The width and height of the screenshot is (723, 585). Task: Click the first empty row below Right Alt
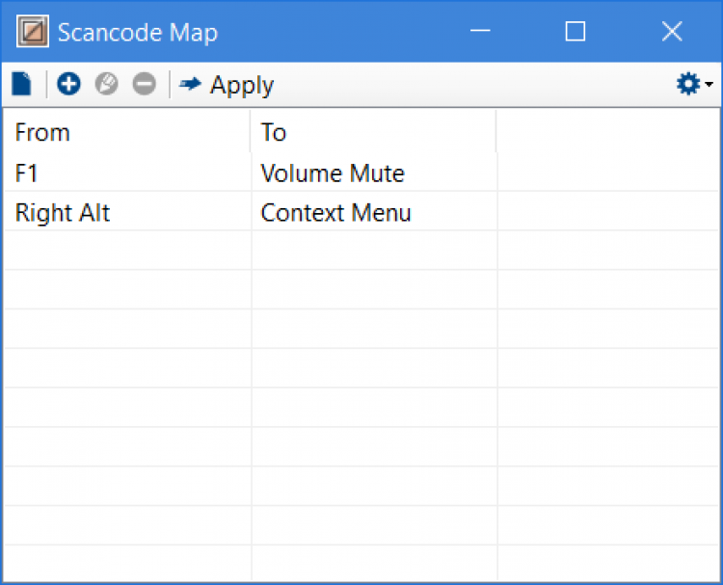tap(127, 252)
